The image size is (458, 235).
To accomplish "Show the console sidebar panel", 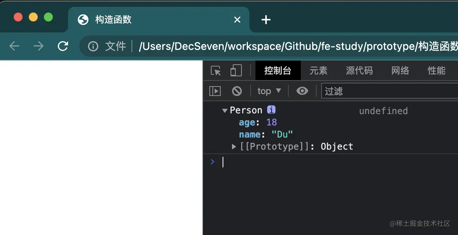I will tap(215, 91).
